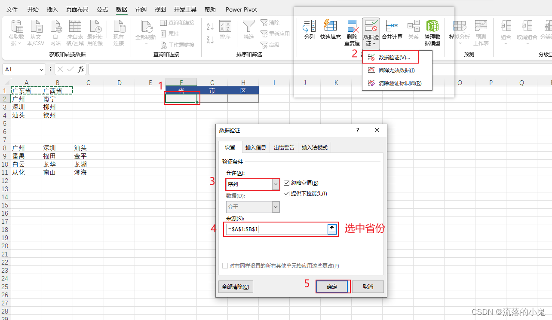Image resolution: width=552 pixels, height=320 pixels.
Task: Select row 15 header
Action: pyautogui.click(x=5, y=205)
